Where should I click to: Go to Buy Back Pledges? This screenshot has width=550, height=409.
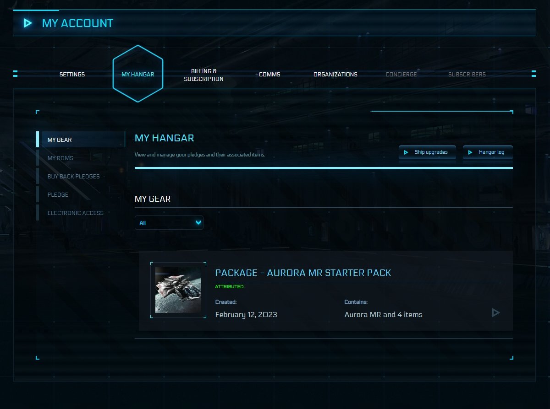coord(81,176)
